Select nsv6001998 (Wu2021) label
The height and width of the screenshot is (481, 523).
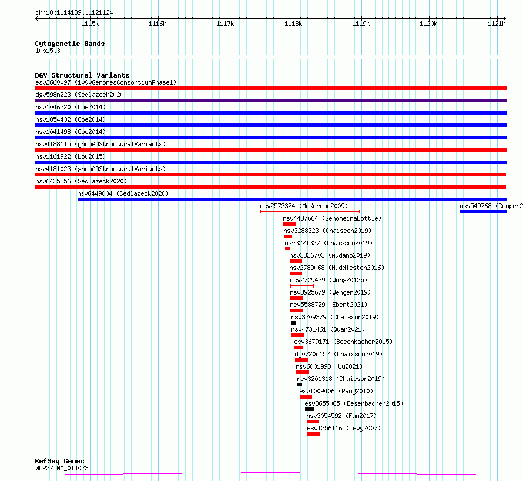(329, 366)
